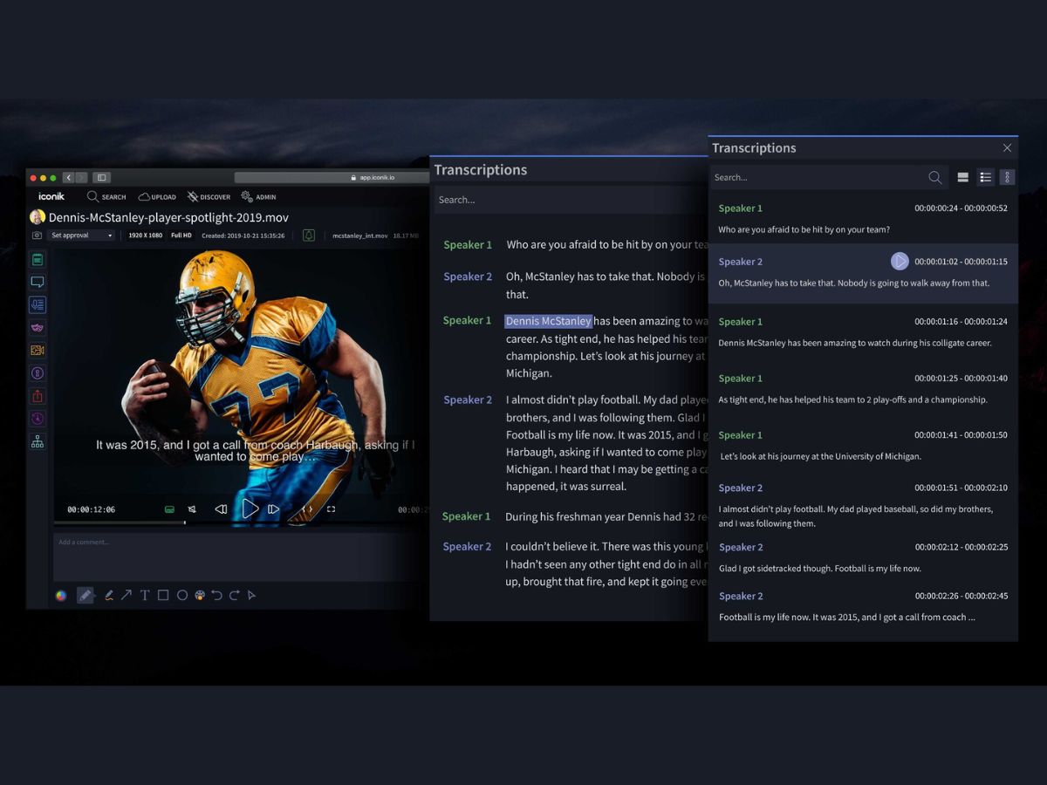The width and height of the screenshot is (1047, 785).
Task: Open the annotation color wheel picker
Action: tap(61, 596)
